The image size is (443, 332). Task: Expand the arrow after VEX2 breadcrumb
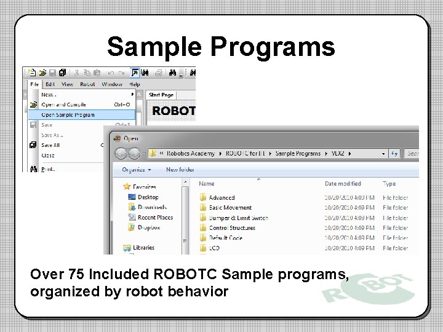349,154
